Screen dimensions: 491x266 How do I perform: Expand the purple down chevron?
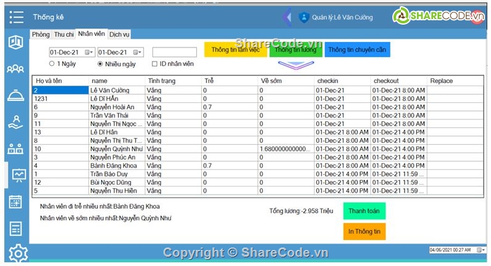[296, 65]
